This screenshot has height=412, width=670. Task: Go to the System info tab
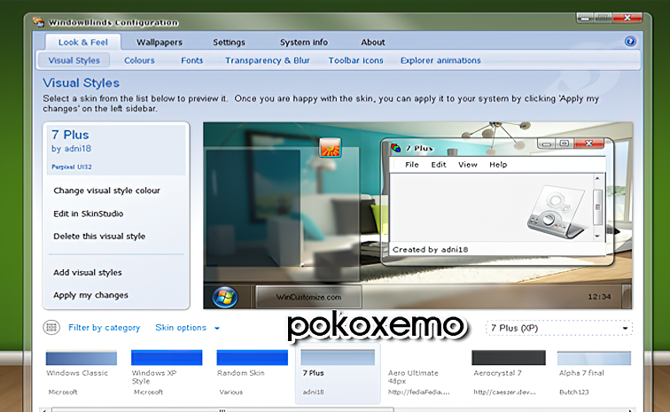(304, 43)
